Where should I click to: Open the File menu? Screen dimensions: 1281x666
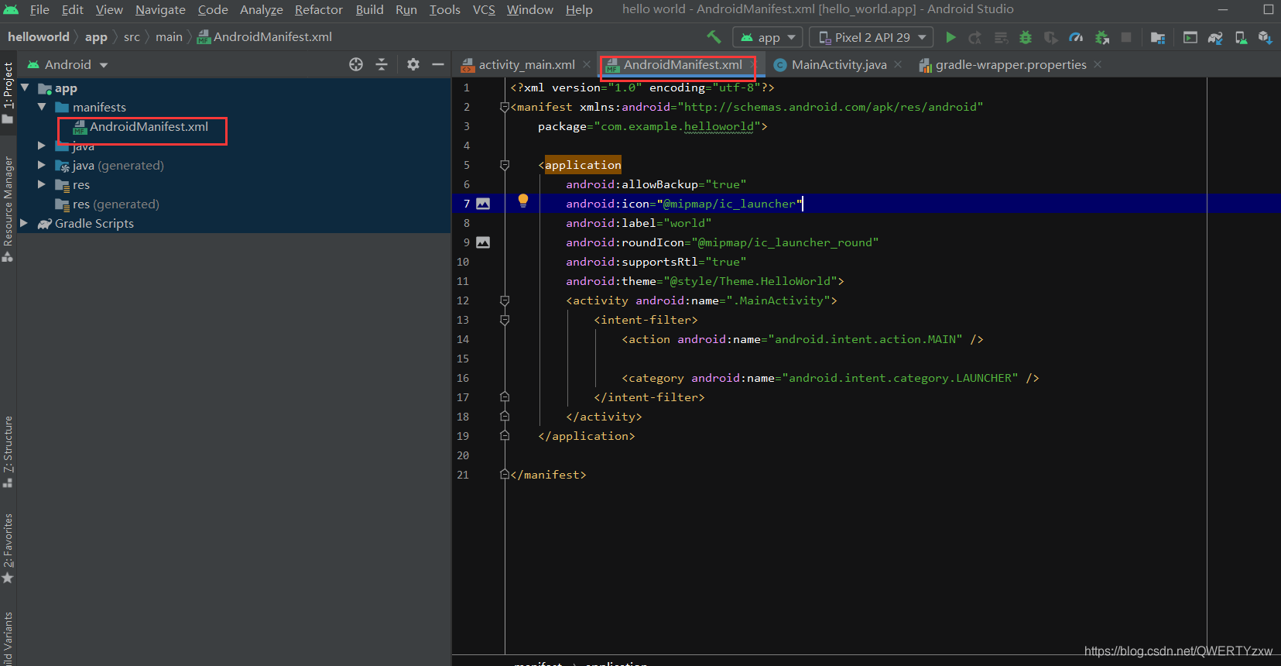click(39, 9)
